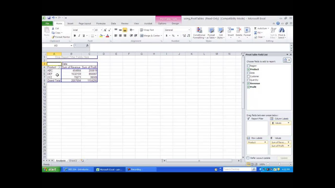Apply bold formatting
Screen dimensions: 335x188
[75, 36]
